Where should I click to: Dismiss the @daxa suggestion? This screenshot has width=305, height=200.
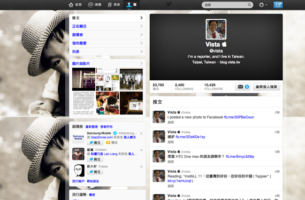click(x=141, y=167)
